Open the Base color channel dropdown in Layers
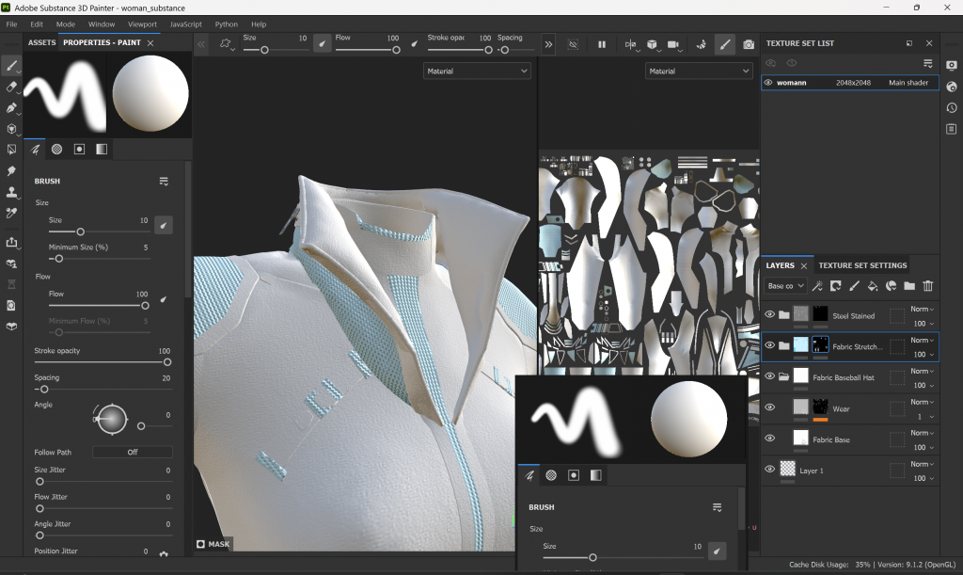The image size is (963, 575). (x=786, y=286)
